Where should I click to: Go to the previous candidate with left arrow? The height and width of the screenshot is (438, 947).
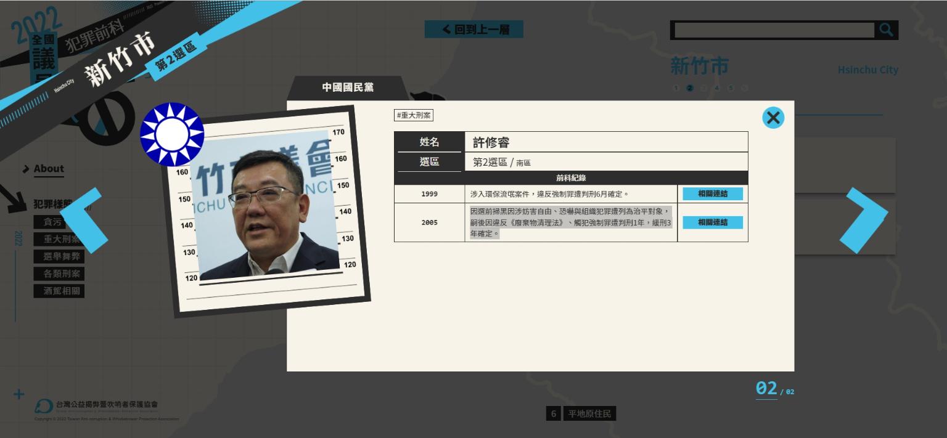click(84, 220)
